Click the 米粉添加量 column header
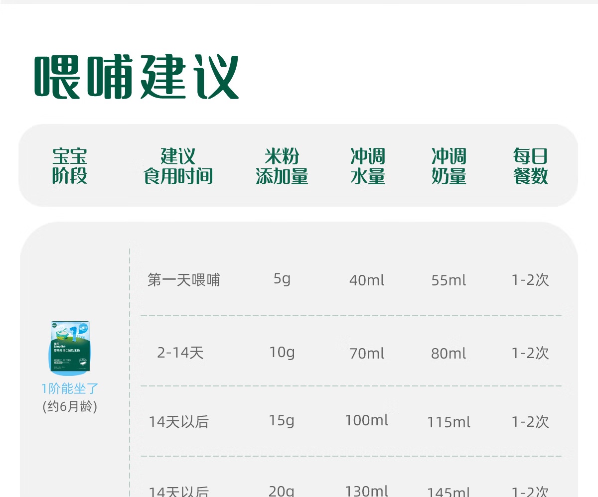598x497 pixels. pos(282,166)
